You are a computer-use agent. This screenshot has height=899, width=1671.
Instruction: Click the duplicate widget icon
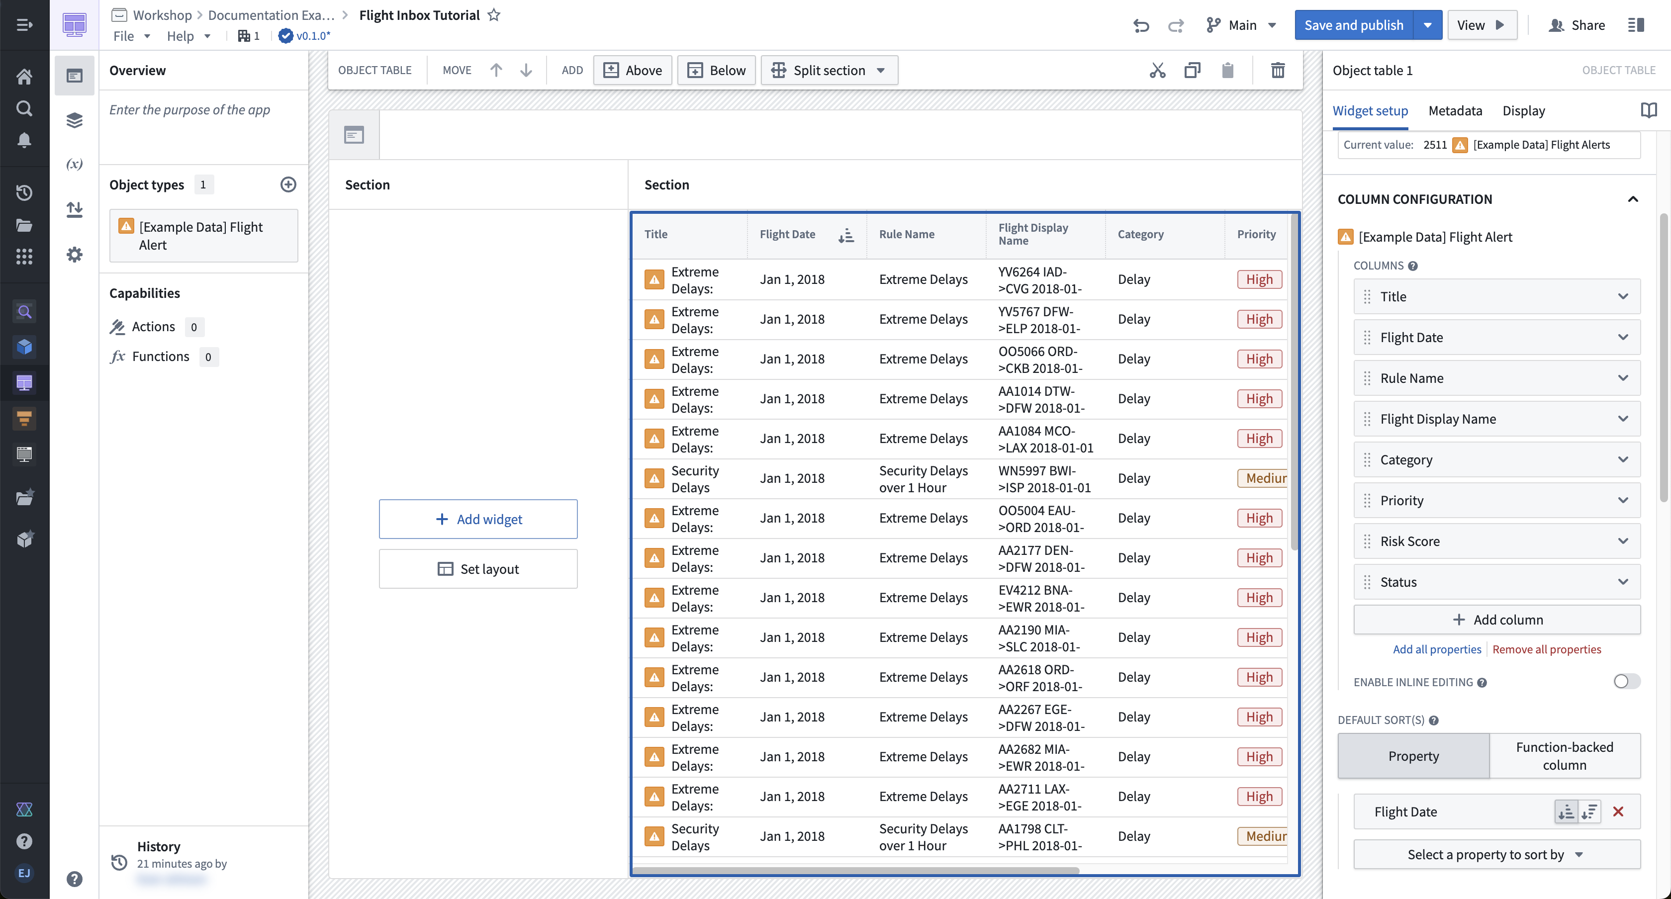point(1192,70)
